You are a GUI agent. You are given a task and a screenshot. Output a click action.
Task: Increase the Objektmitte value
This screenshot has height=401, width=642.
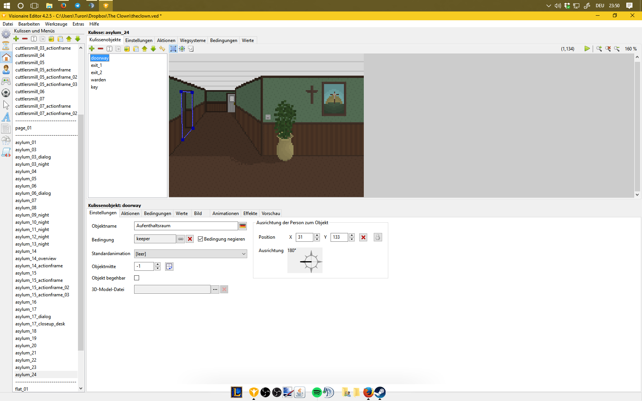(x=157, y=264)
